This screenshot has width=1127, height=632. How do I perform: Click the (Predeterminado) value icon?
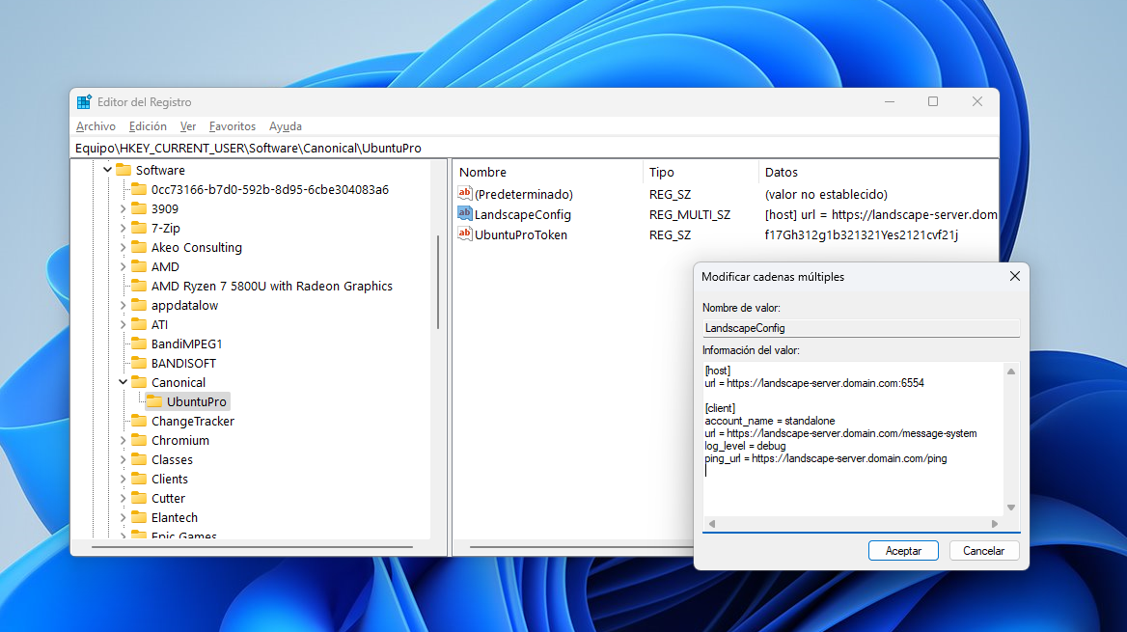coord(465,194)
